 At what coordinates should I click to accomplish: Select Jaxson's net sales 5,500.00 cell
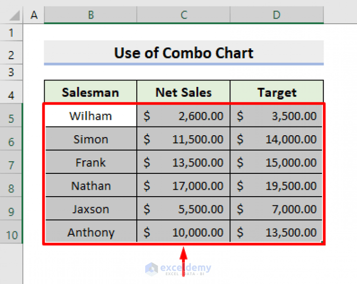click(x=183, y=209)
